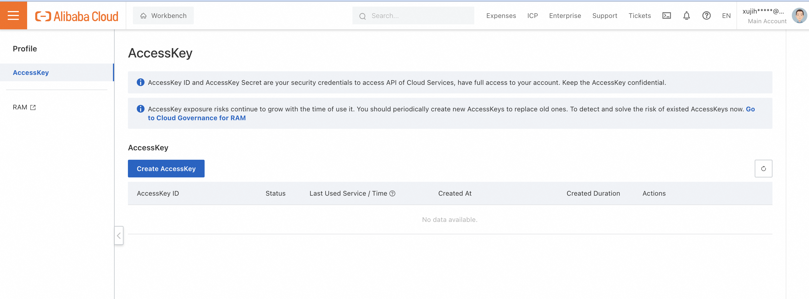Click the Profile sidebar heading
This screenshot has height=299, width=809.
pos(25,49)
